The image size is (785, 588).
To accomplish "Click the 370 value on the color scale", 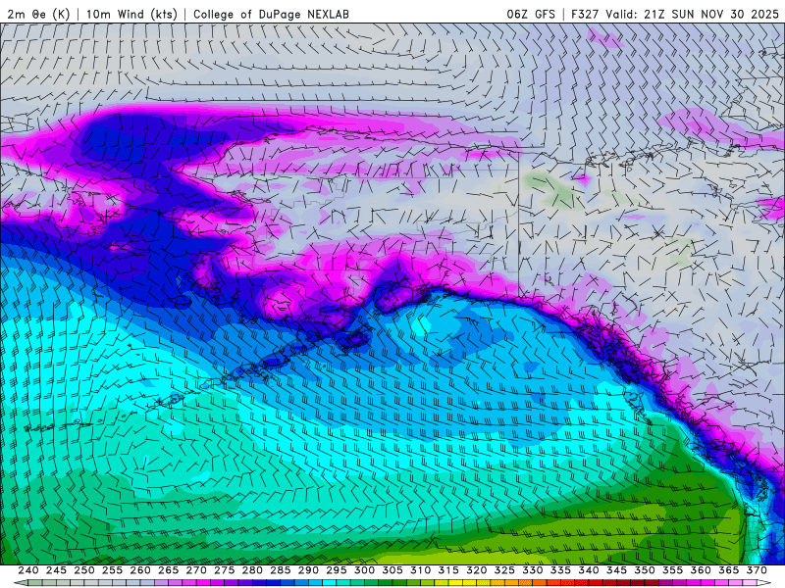I will point(757,570).
